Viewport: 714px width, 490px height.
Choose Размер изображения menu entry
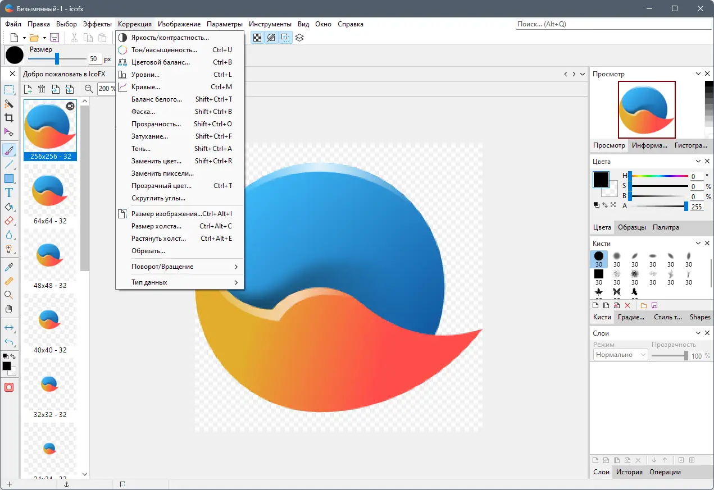pos(180,214)
